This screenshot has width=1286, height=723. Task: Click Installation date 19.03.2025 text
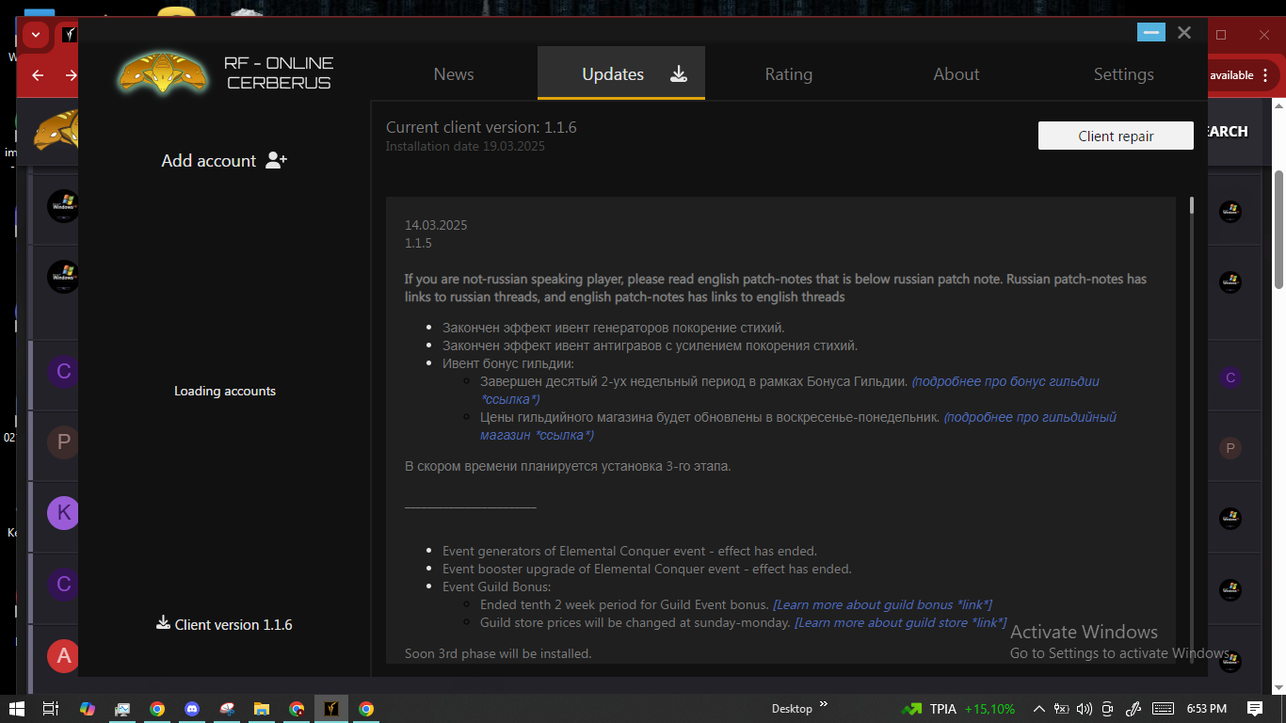465,146
